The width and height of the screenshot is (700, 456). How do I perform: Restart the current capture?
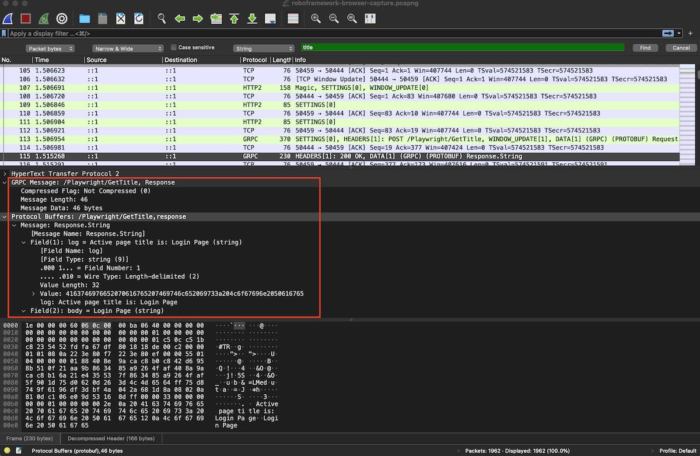point(42,18)
